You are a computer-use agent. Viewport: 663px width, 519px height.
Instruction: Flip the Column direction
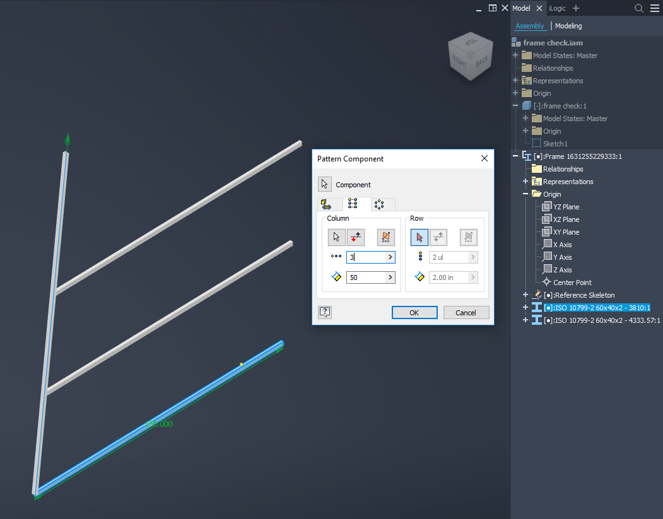click(x=356, y=237)
